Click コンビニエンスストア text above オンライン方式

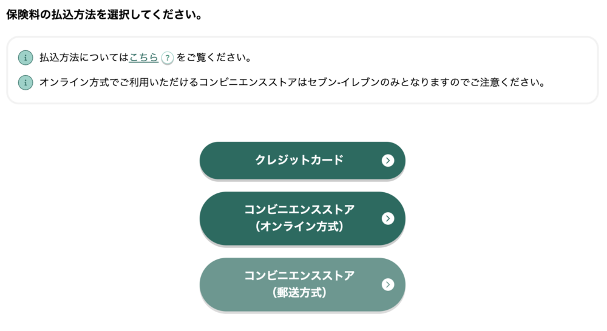[299, 210]
